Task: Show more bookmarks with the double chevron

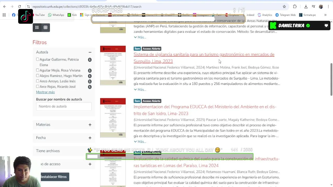Action: 325,15
